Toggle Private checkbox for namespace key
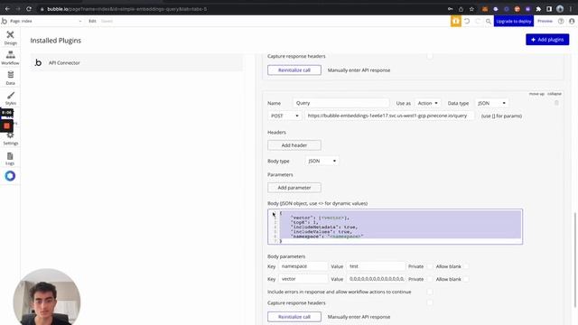 (x=430, y=266)
